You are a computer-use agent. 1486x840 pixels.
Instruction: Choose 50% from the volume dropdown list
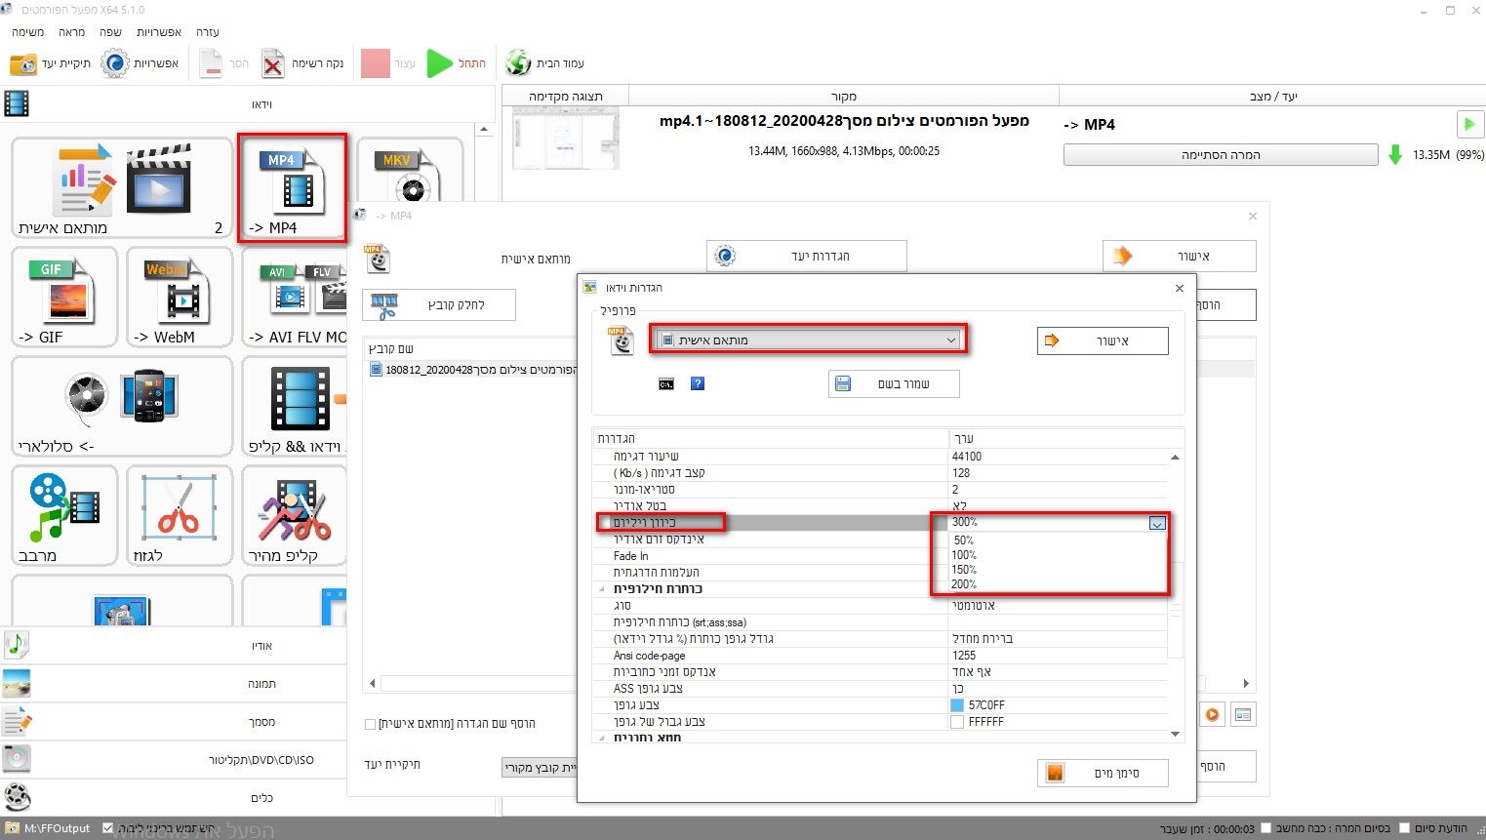tap(964, 540)
